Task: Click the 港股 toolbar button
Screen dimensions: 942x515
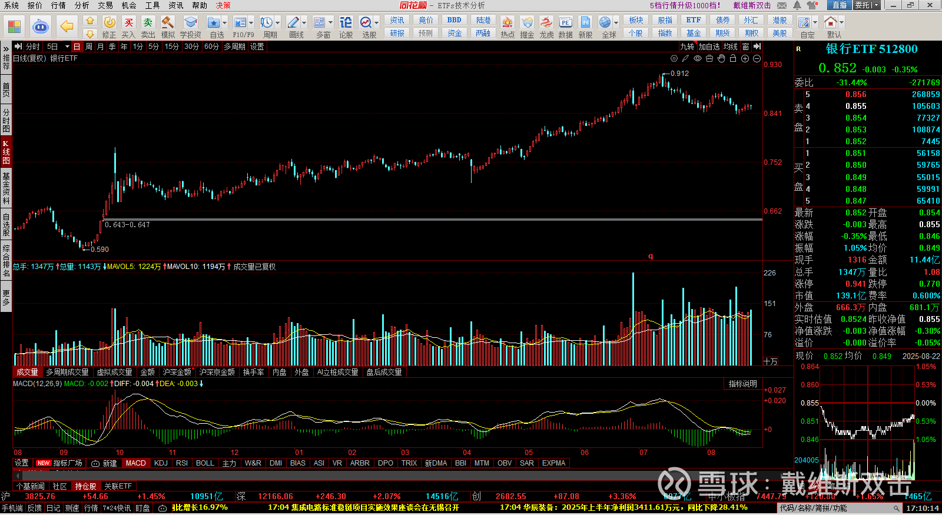Action: [x=780, y=20]
